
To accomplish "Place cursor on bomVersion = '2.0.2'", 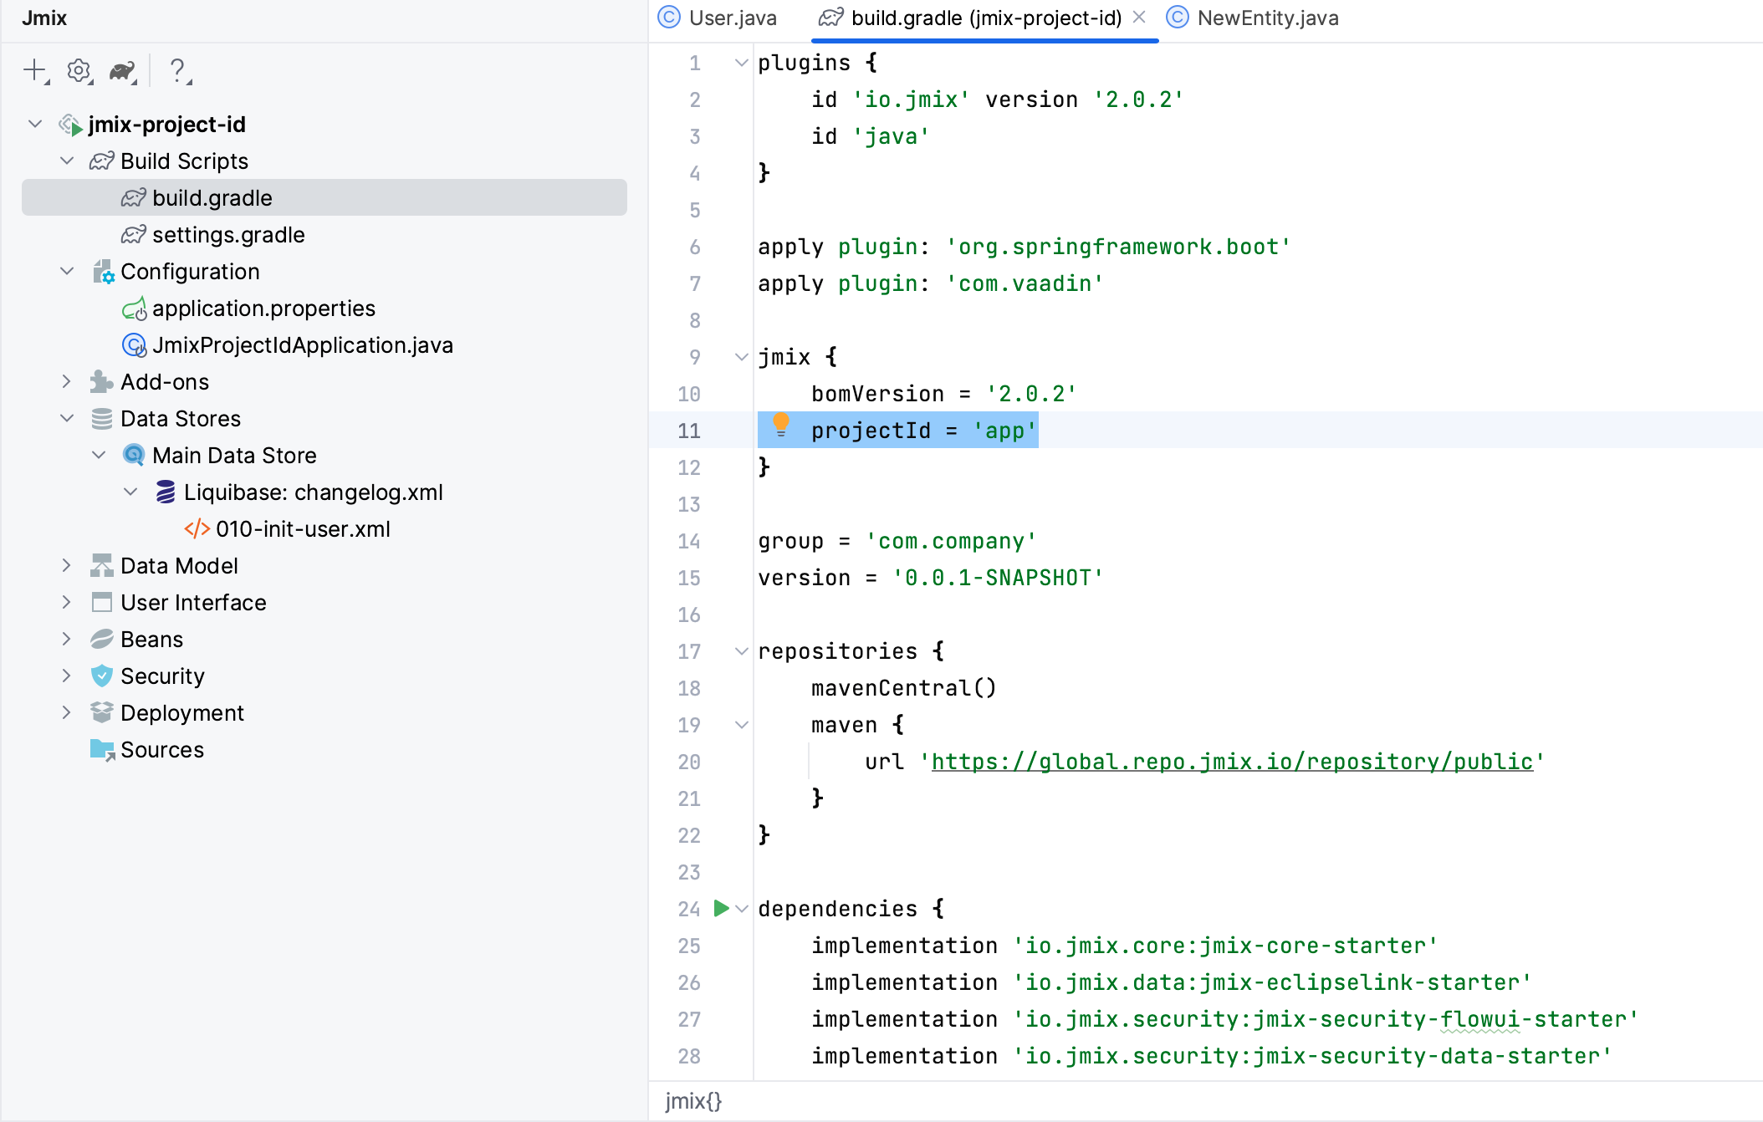I will 944,394.
